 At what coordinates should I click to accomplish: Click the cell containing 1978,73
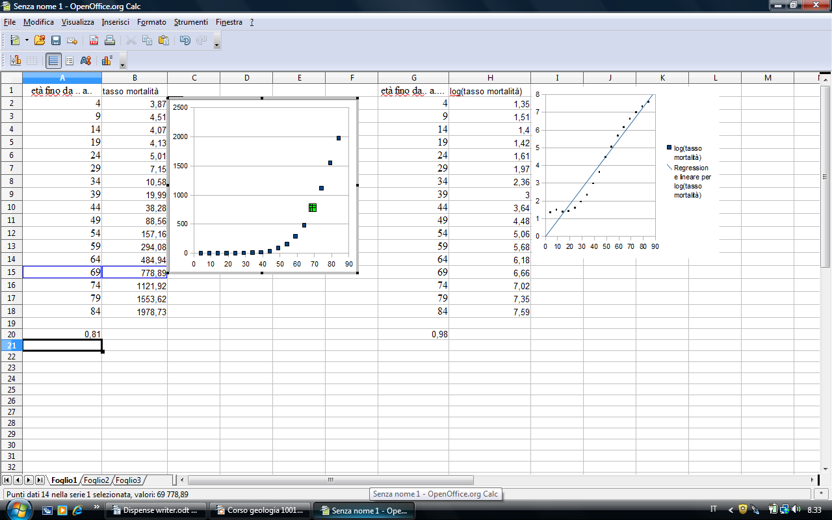(135, 311)
